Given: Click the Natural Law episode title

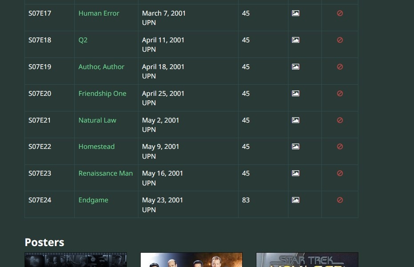Looking at the screenshot, I should 97,120.
